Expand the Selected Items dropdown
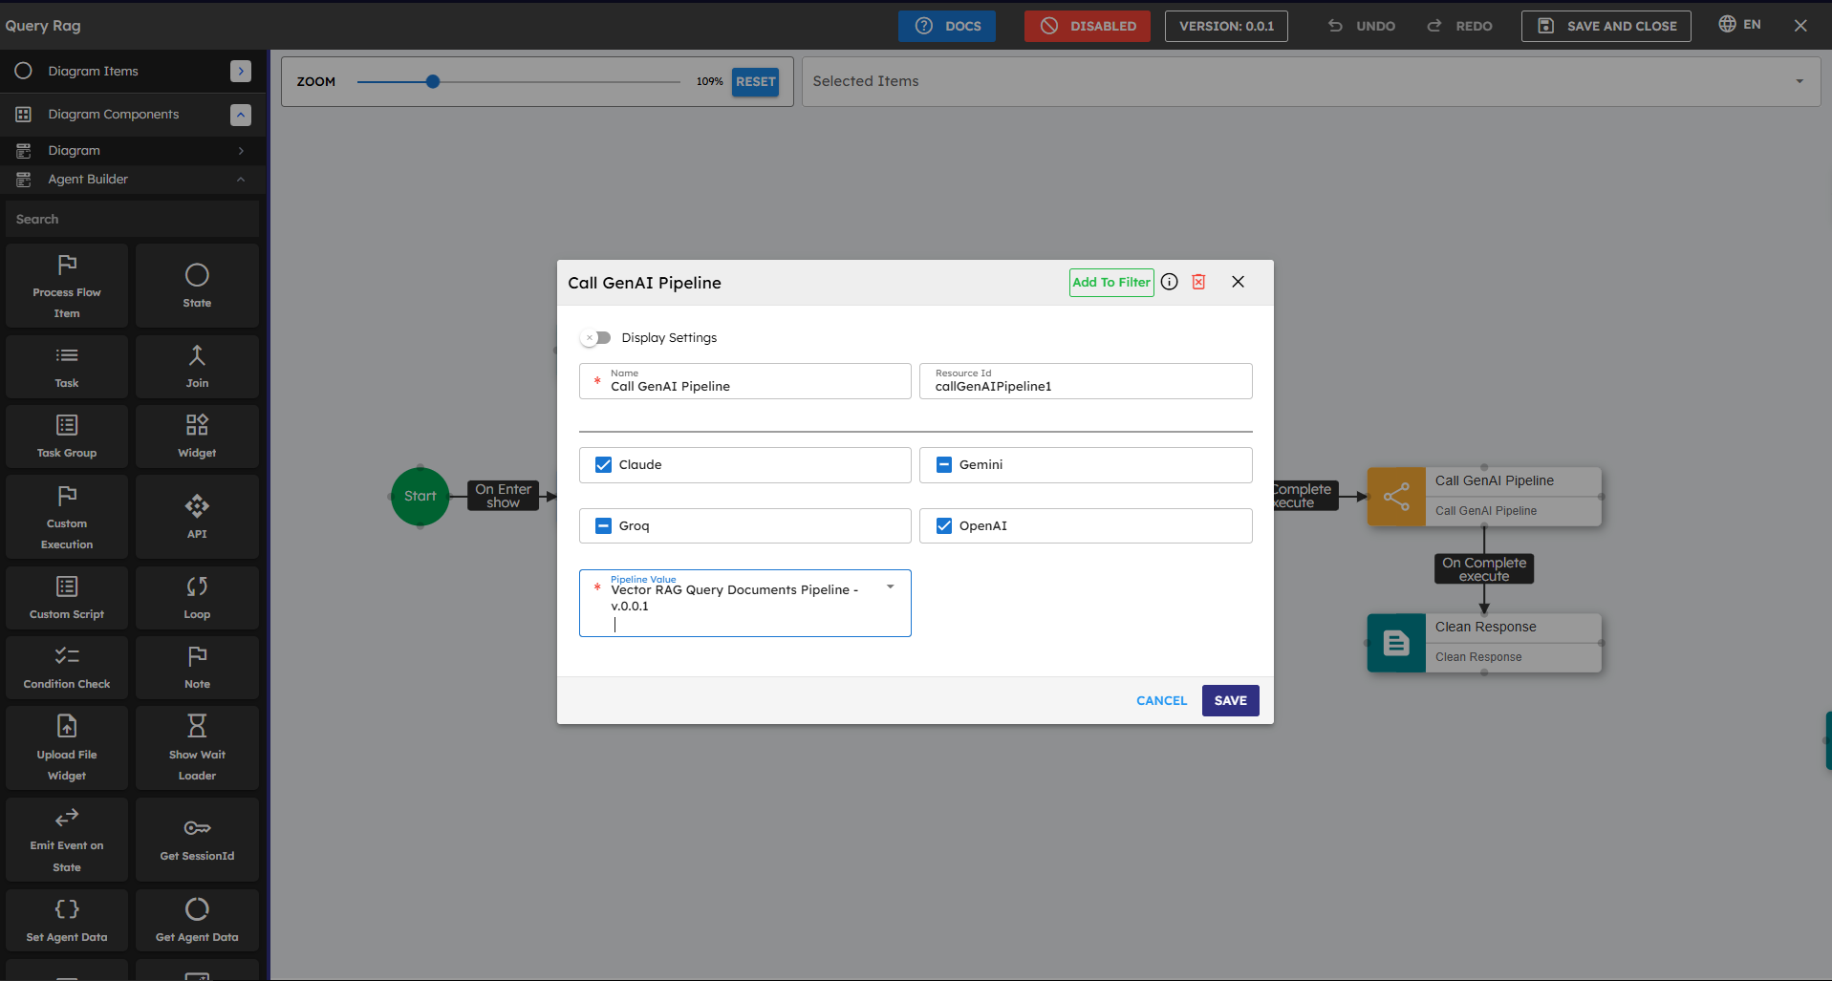The height and width of the screenshot is (981, 1832). click(1800, 81)
